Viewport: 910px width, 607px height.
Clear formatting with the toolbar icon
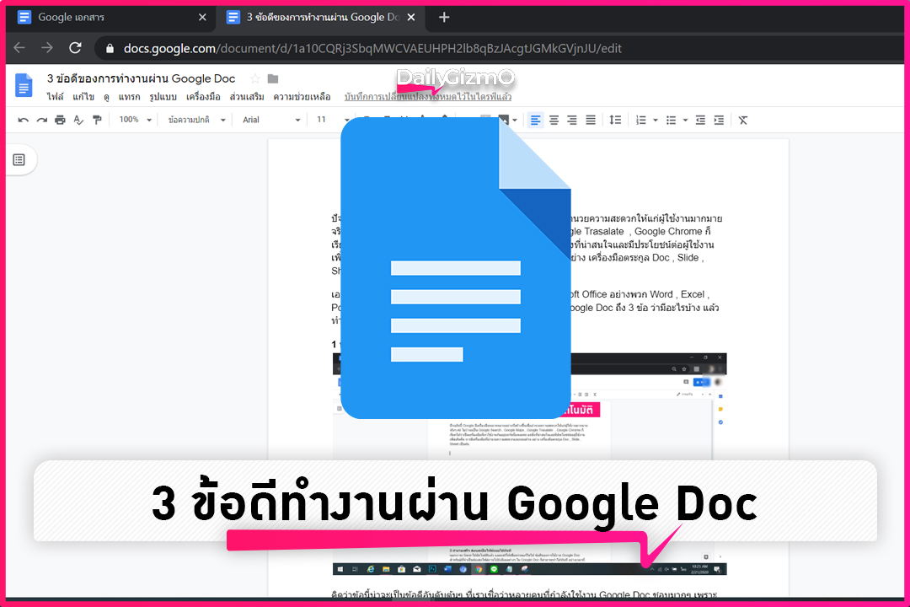[x=742, y=120]
